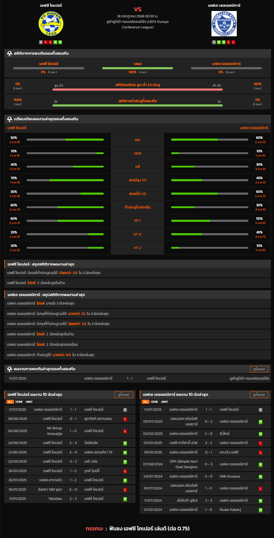Click L result badge in the 29/01/2025 row
The image size is (274, 538).
[x=261, y=453]
